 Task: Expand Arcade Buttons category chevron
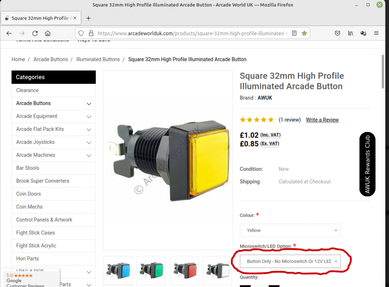[89, 104]
